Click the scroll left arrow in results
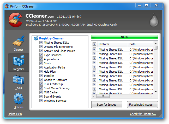 pos(94,96)
